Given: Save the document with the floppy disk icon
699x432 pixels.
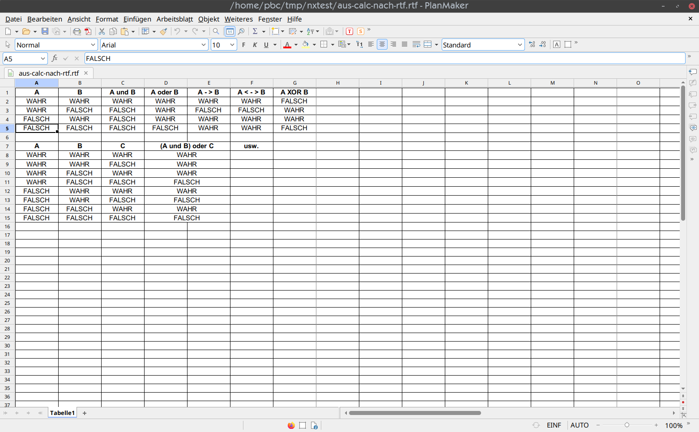Looking at the screenshot, I should (45, 31).
